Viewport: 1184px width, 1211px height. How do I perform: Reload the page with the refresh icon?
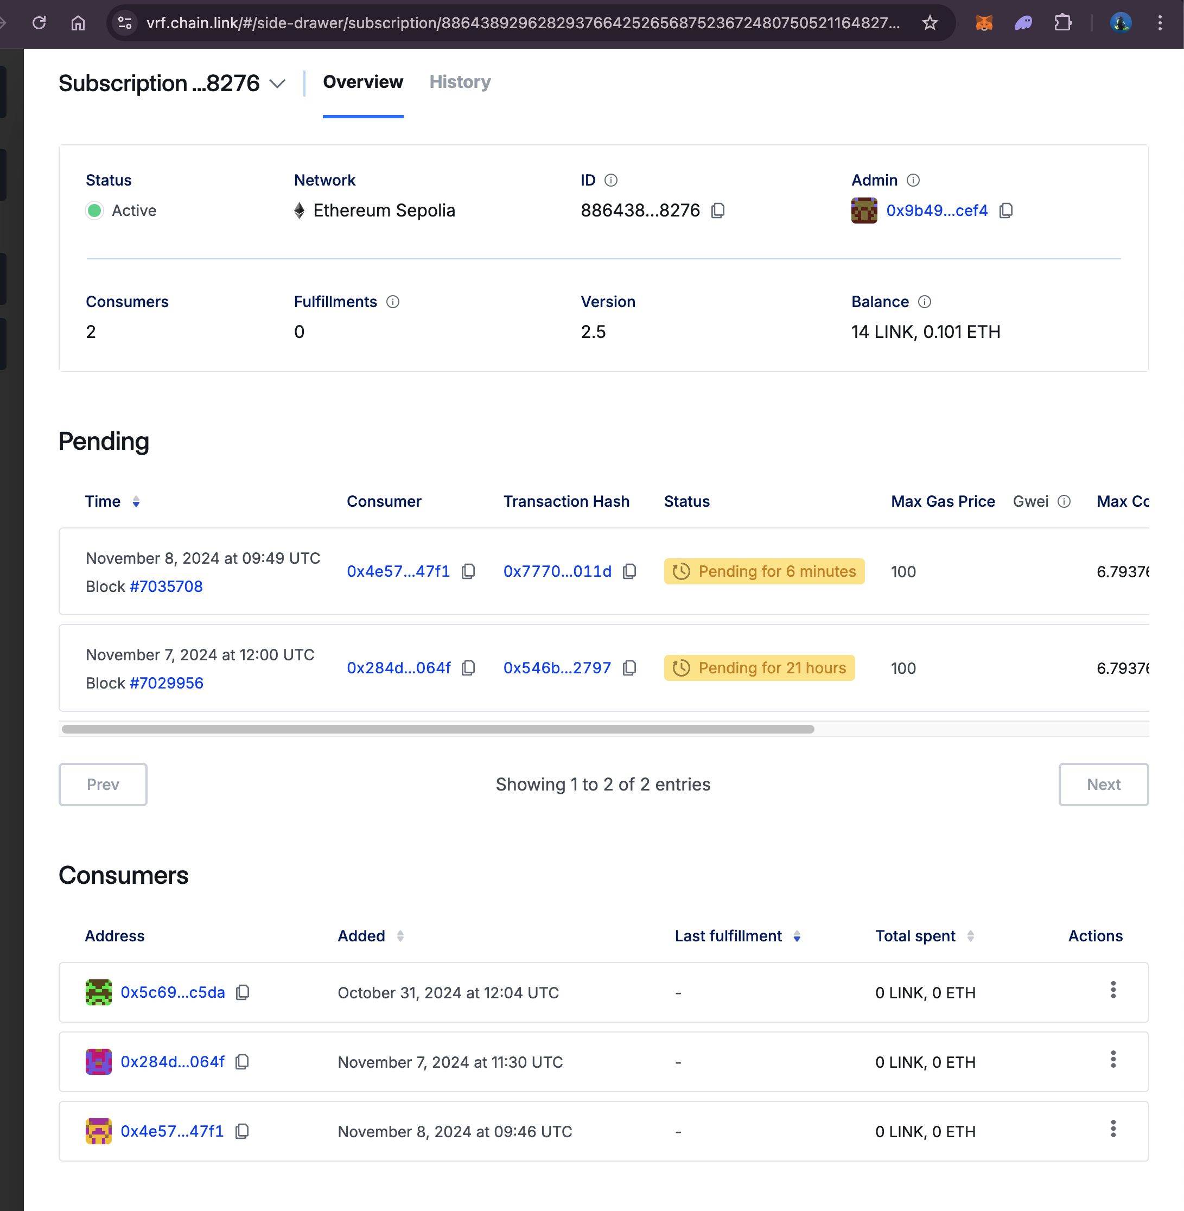39,23
